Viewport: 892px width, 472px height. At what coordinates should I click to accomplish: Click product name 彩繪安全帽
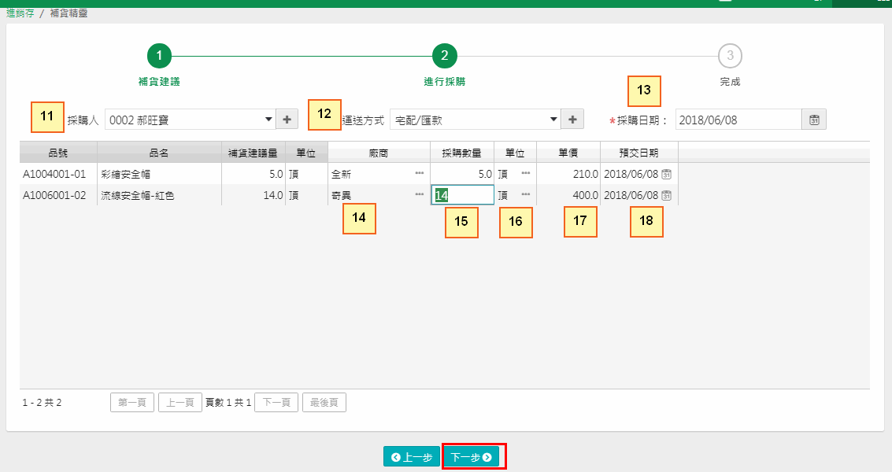[126, 174]
